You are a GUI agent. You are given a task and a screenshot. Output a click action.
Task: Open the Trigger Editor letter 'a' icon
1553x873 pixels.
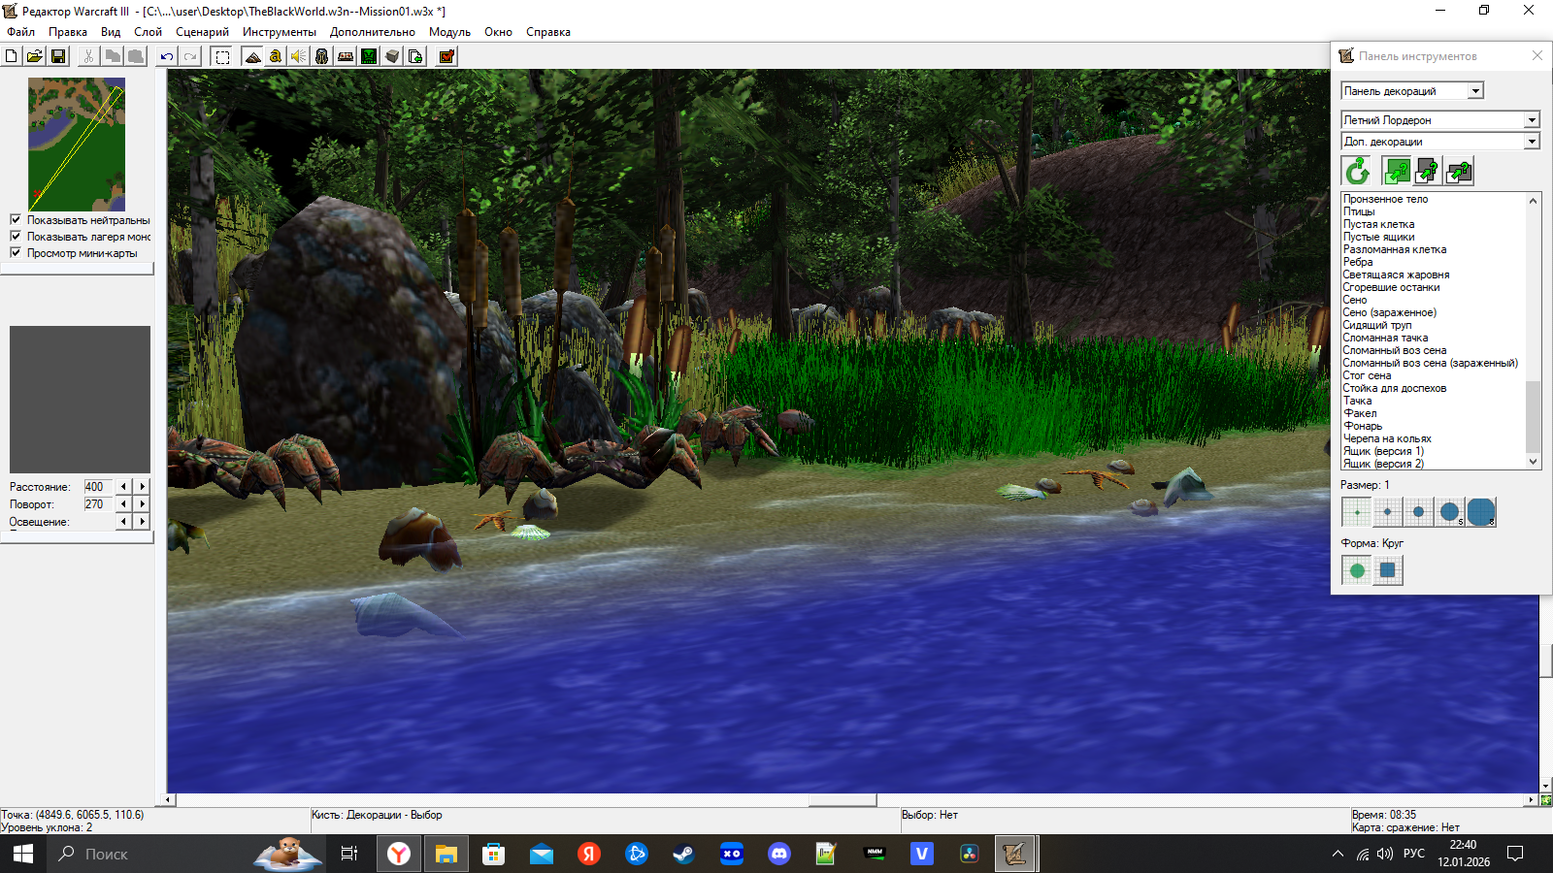[276, 56]
